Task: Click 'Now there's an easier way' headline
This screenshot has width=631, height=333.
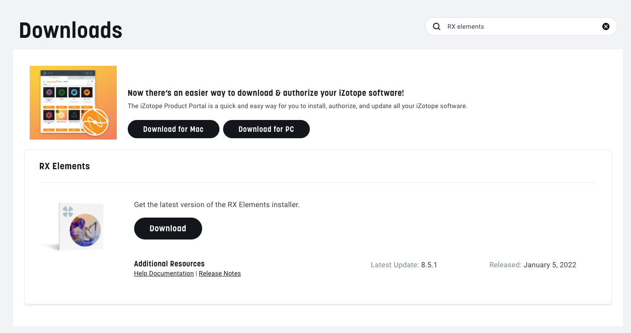Action: (x=266, y=93)
